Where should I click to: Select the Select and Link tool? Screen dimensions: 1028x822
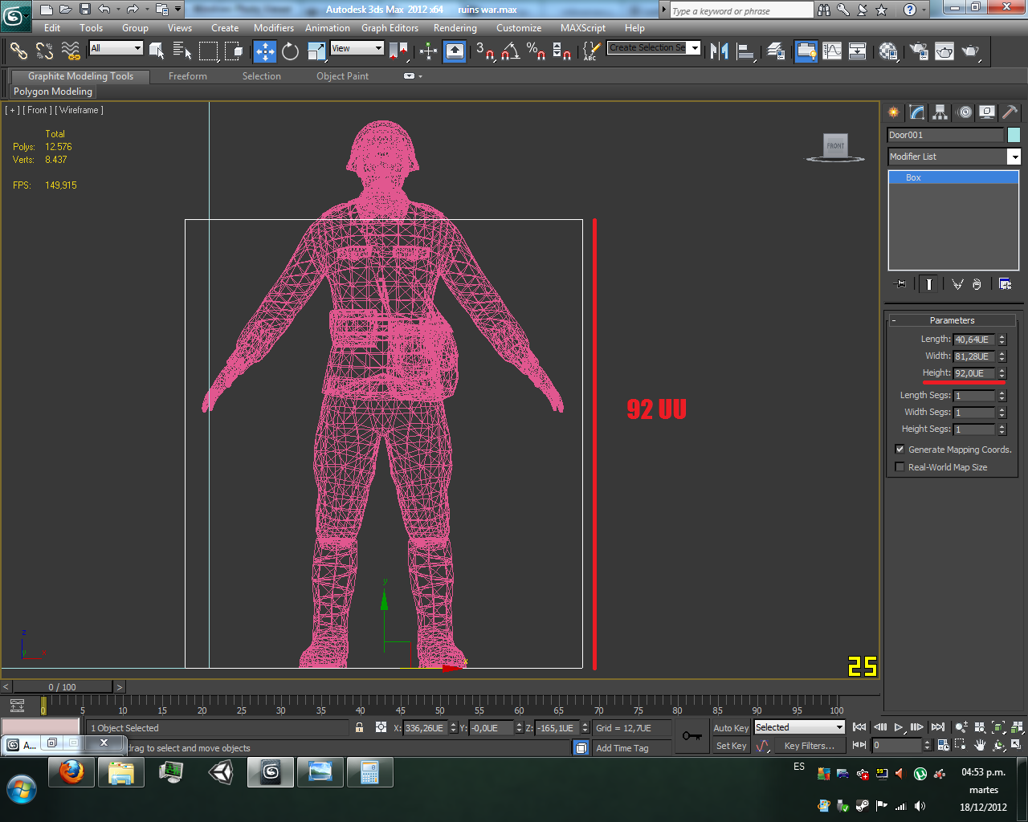pyautogui.click(x=18, y=51)
